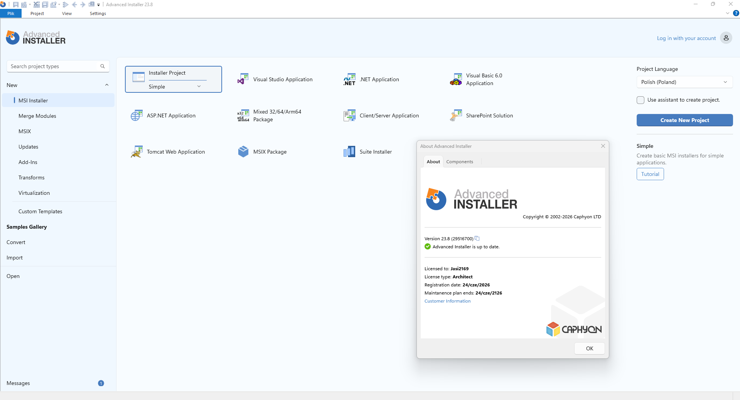Select the MSIX Package box icon
The width and height of the screenshot is (740, 400).
(x=243, y=152)
